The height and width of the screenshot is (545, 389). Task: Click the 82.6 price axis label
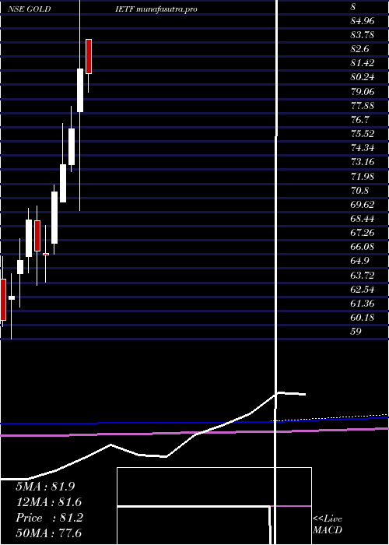pos(359,49)
